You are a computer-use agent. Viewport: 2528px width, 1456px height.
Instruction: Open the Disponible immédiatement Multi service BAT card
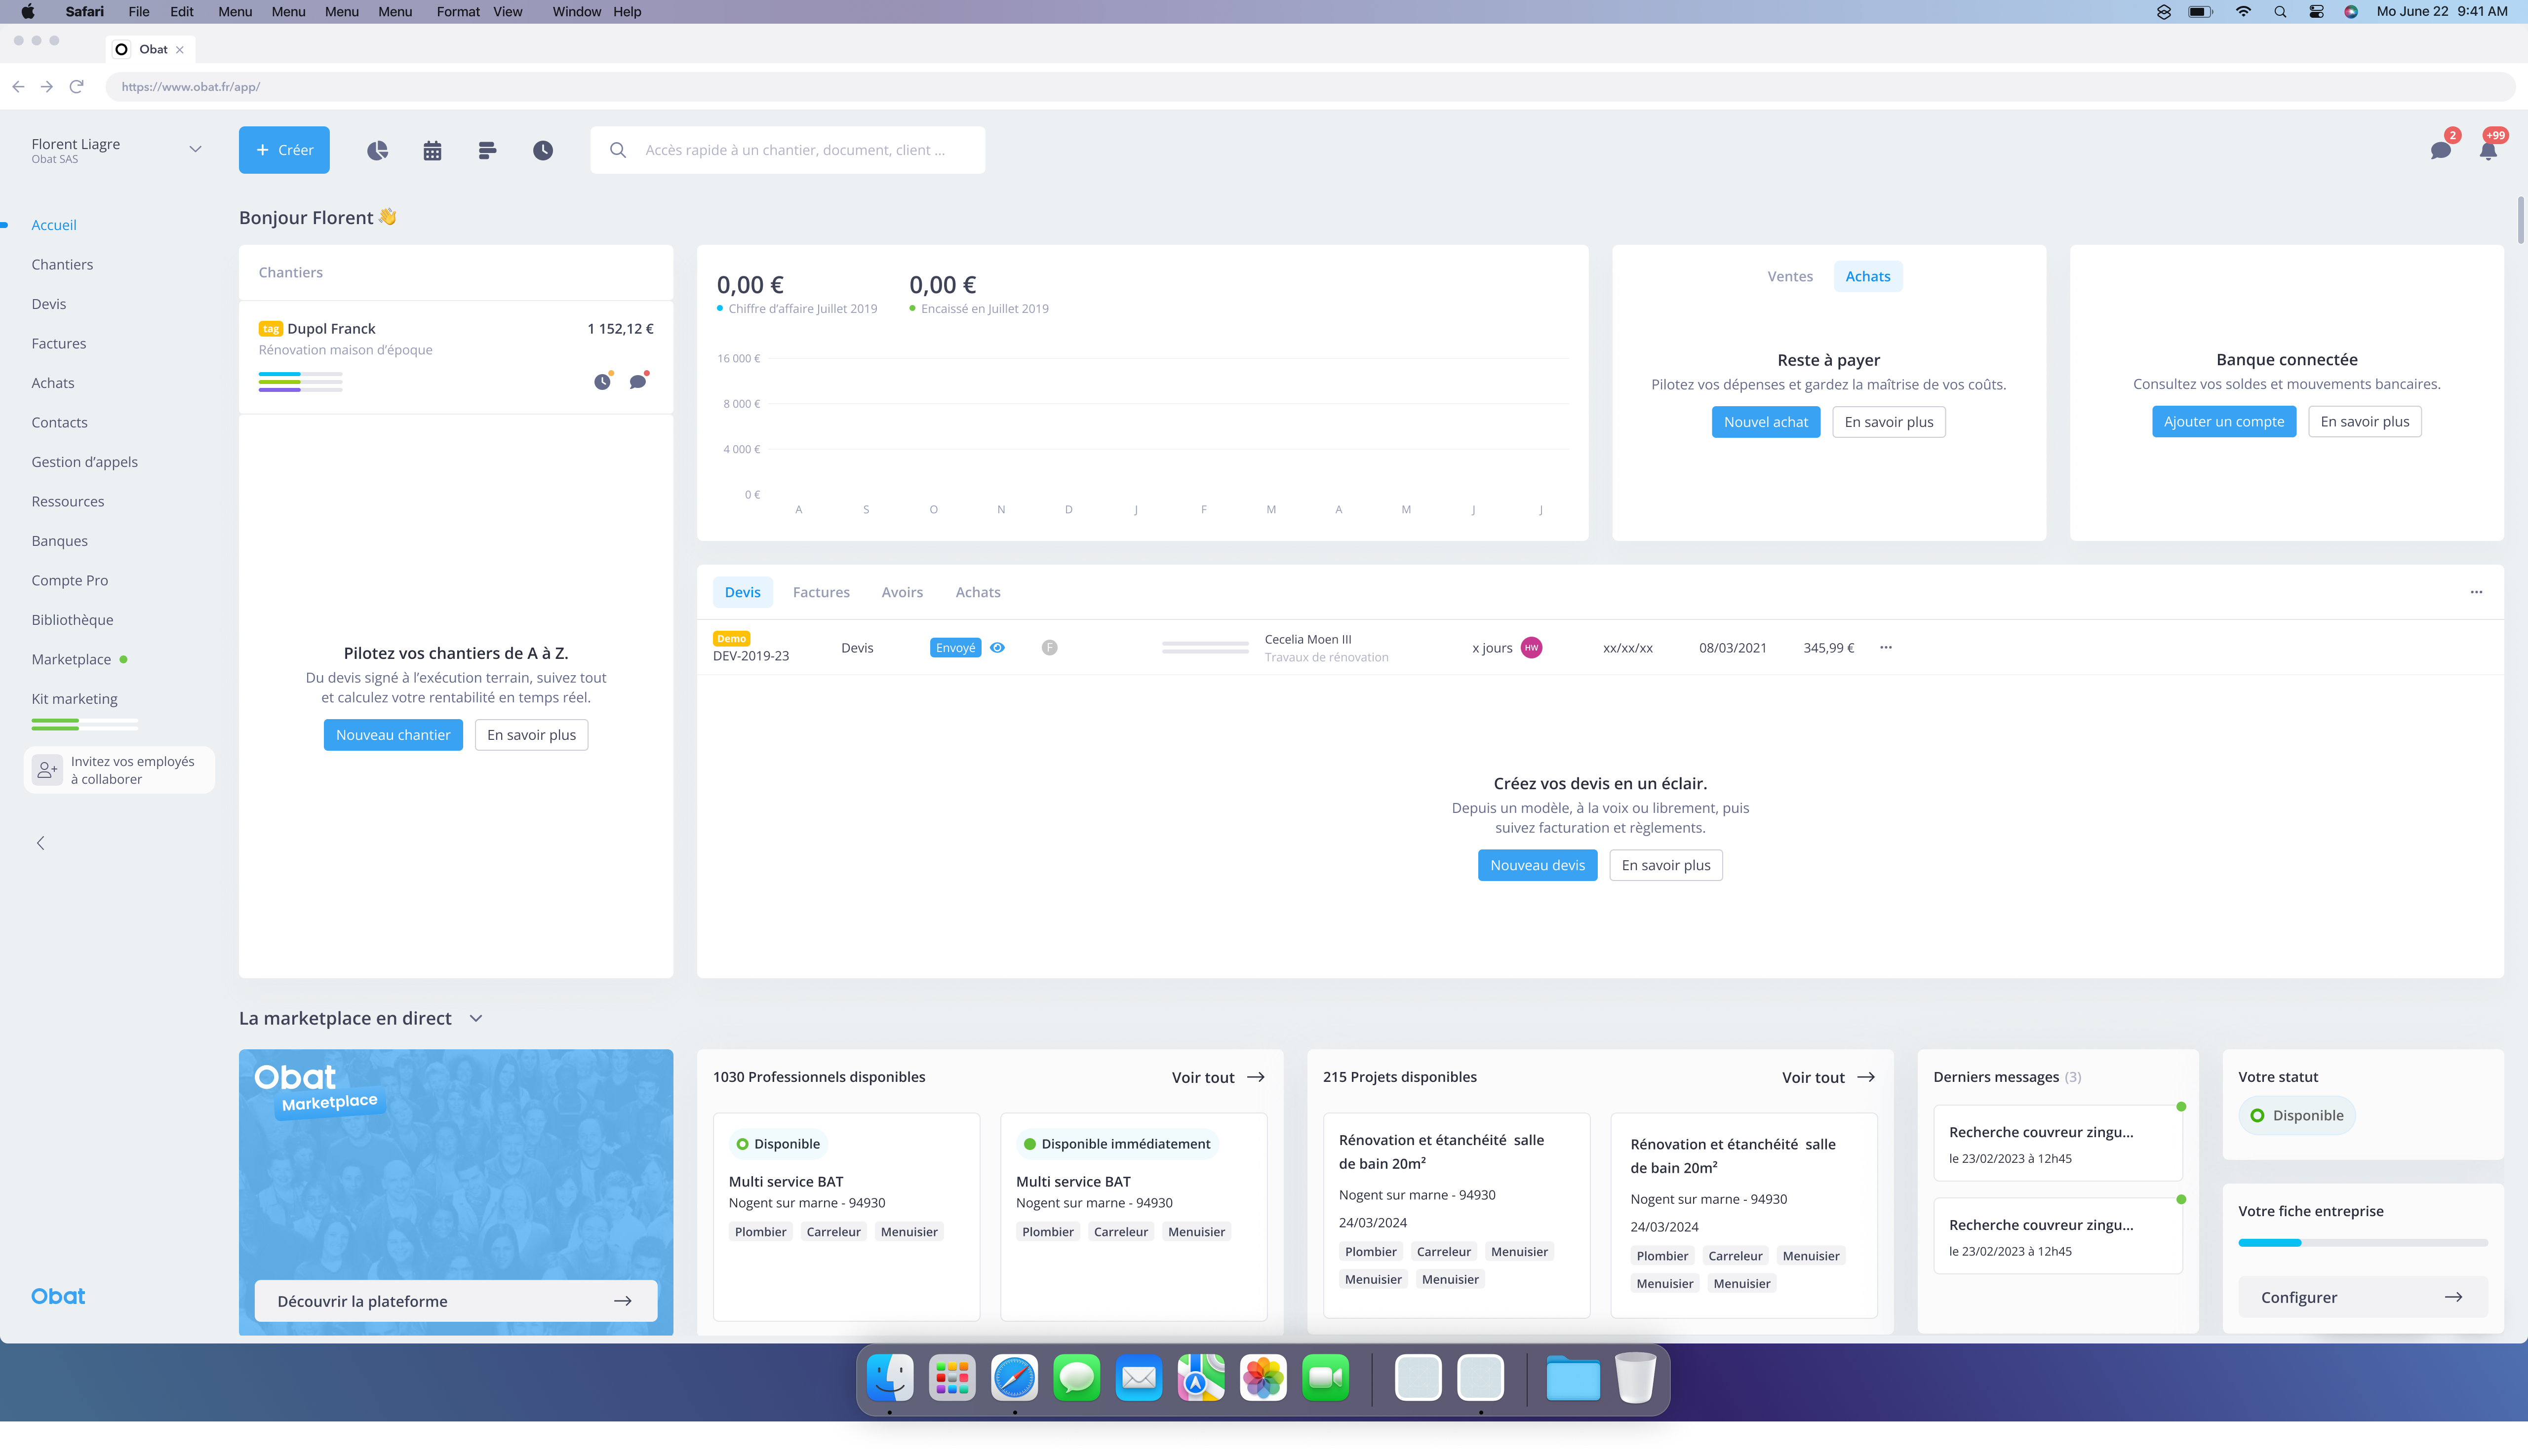click(x=1134, y=1217)
